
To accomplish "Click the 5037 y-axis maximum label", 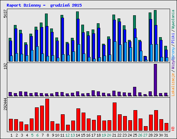I will click(x=5, y=14).
